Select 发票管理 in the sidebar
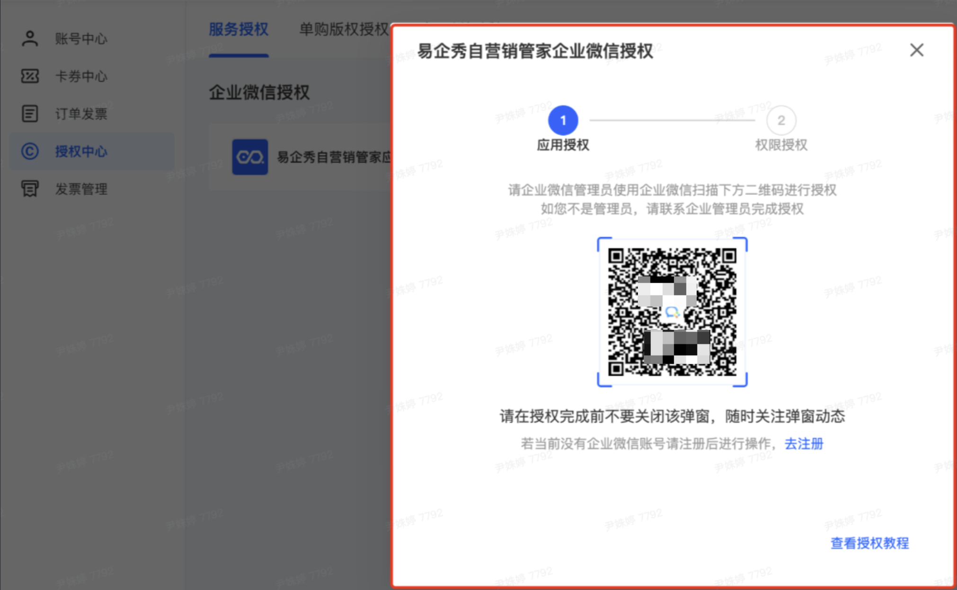The height and width of the screenshot is (590, 957). 81,189
